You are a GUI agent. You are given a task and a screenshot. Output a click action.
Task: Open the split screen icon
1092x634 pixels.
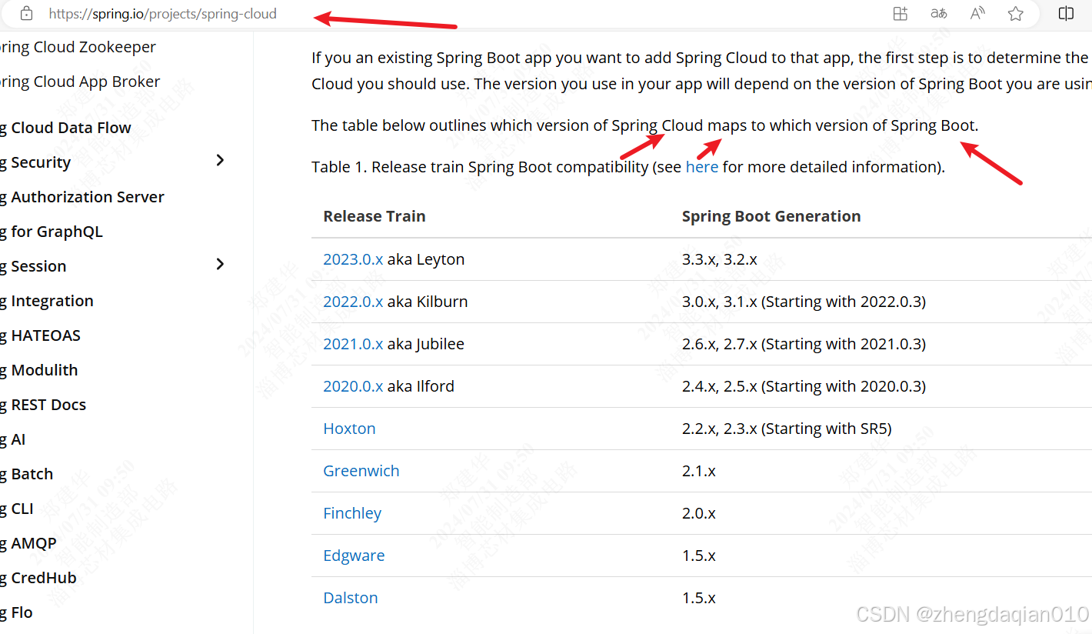pyautogui.click(x=1066, y=13)
